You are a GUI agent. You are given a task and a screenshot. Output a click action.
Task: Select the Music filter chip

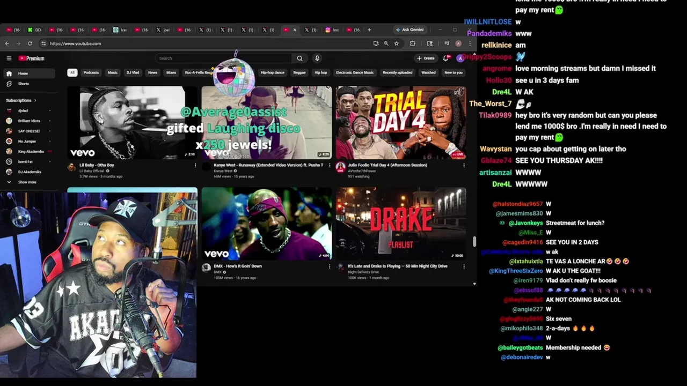coord(113,72)
